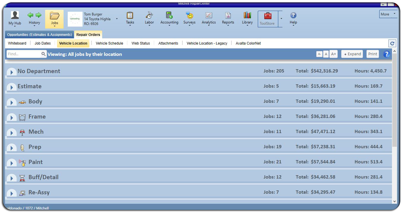Expand the Estimate group
Screen dimensions: 403x213
click(12, 87)
